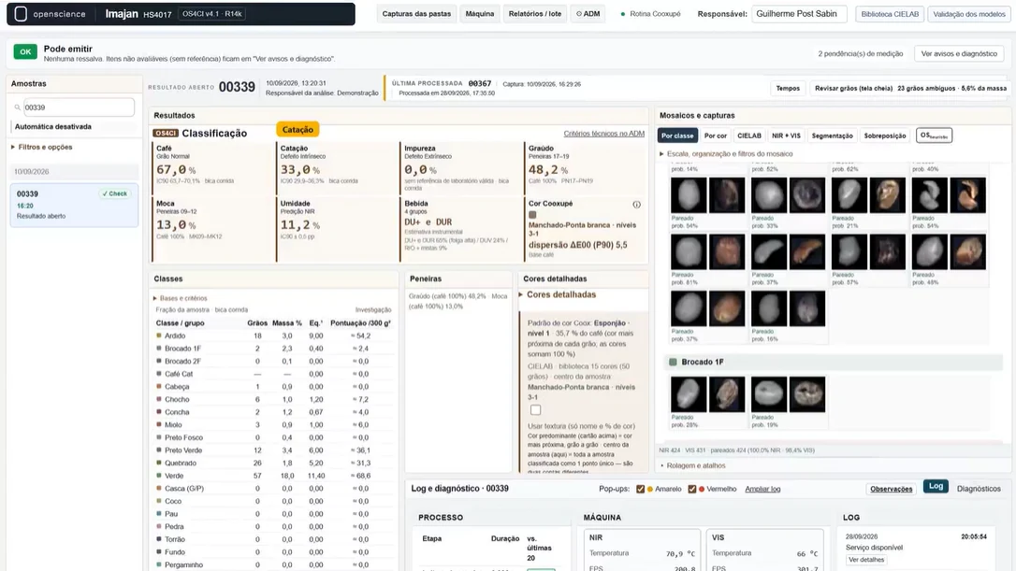Screen dimensions: 1016x571
Task: Enable the Usar textura checkbox
Action: tap(535, 410)
